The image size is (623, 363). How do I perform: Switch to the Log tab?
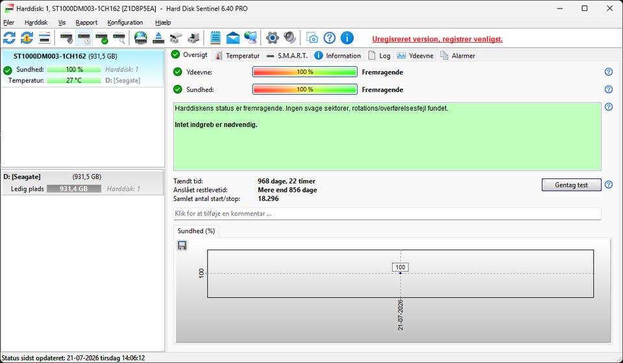pyautogui.click(x=380, y=56)
